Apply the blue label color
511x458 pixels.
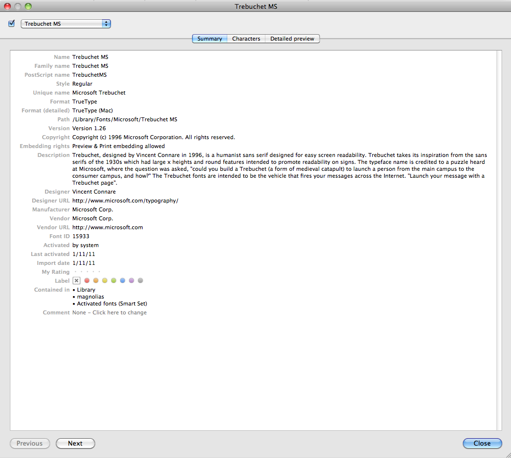(122, 281)
